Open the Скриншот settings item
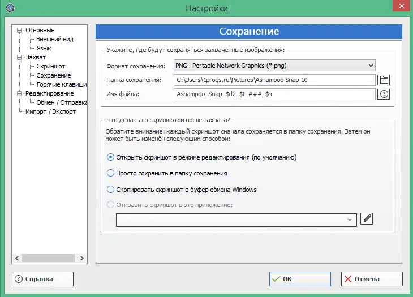413x297 pixels. coord(50,66)
